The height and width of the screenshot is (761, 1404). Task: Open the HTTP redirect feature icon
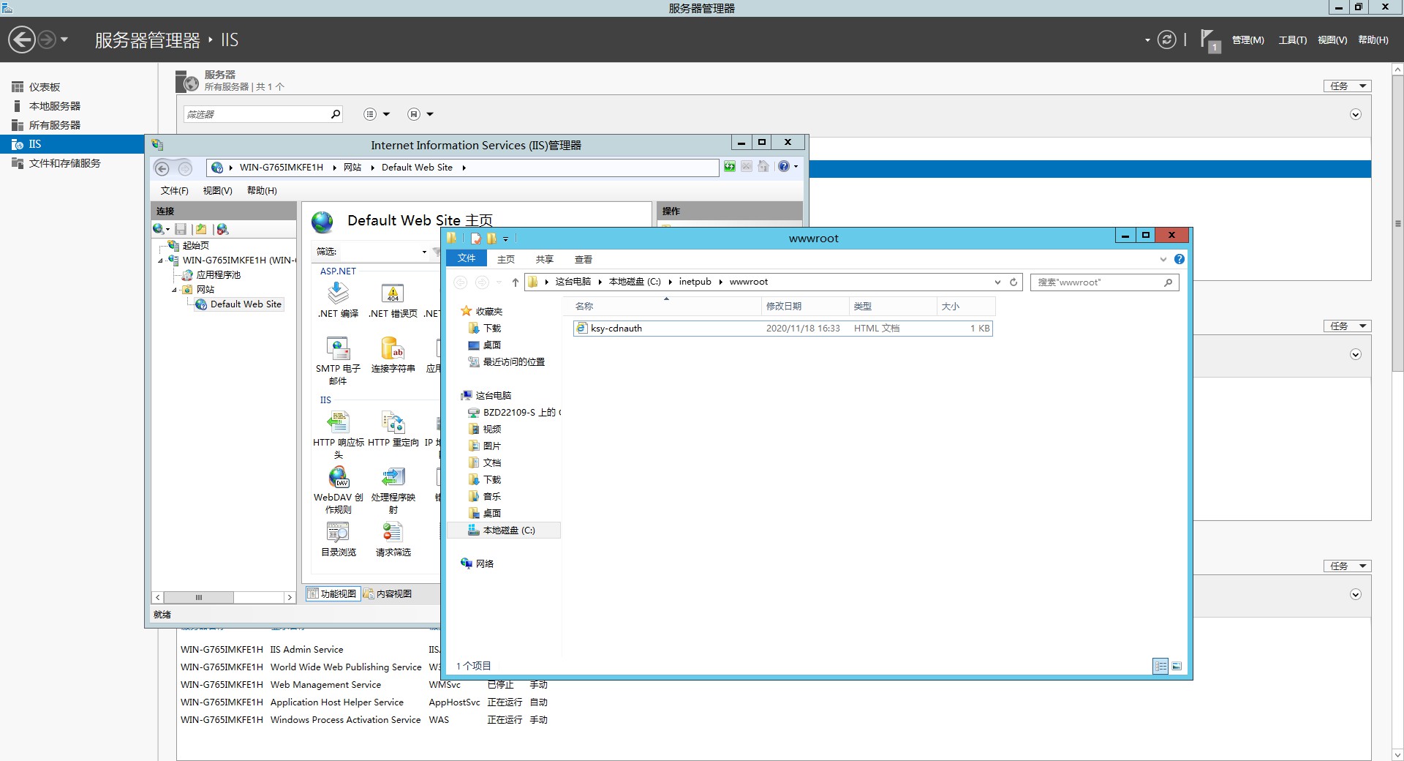(393, 423)
